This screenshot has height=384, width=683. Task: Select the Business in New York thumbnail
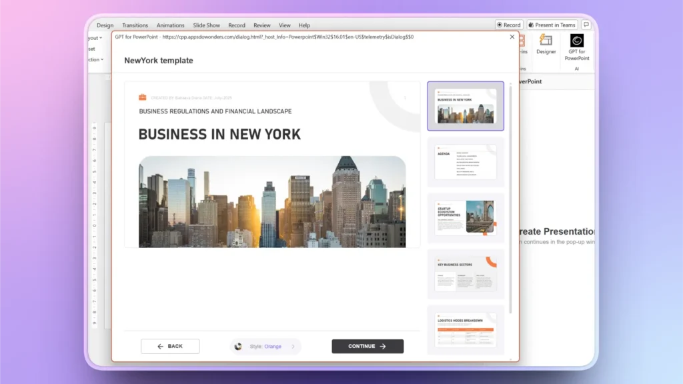click(x=466, y=106)
